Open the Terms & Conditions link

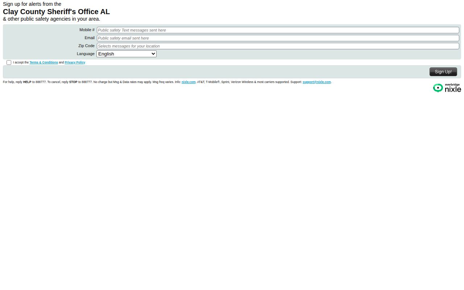[44, 62]
